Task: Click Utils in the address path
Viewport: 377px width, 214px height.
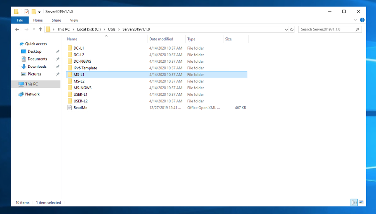Action: point(112,29)
